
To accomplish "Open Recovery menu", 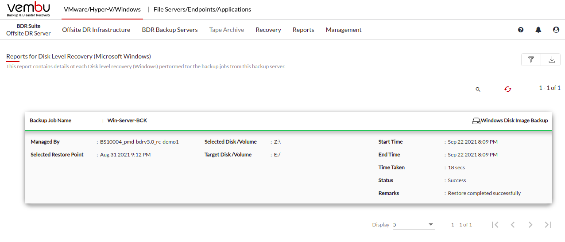I will pos(268,30).
